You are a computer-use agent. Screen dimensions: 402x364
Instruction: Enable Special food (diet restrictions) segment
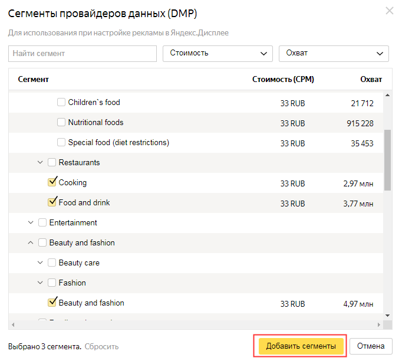click(x=61, y=142)
